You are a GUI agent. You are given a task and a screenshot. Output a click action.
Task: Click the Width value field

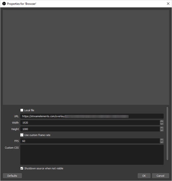[90, 123]
